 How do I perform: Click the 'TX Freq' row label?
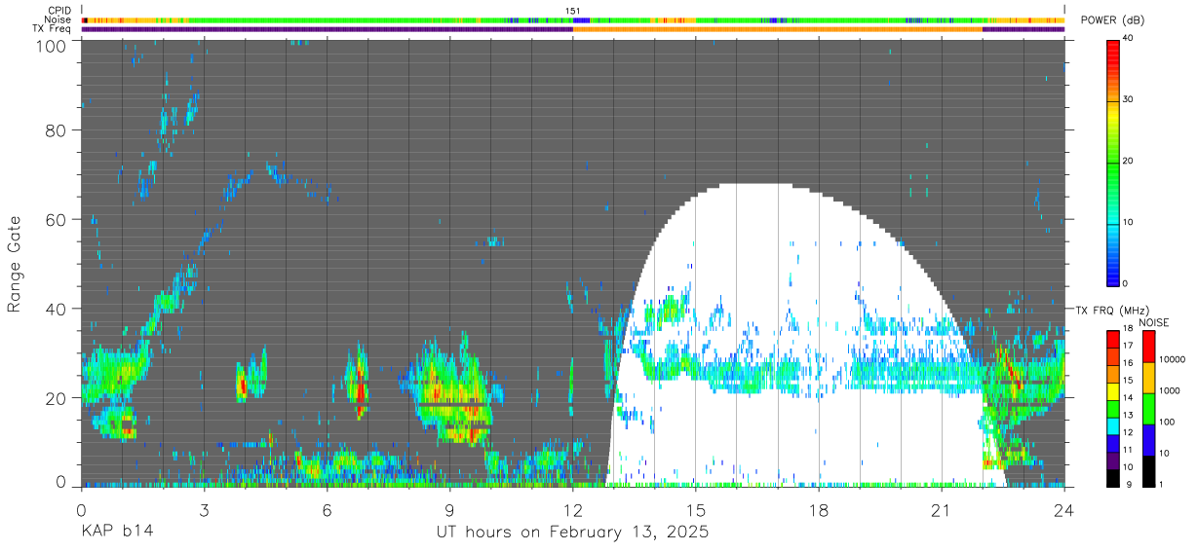[54, 29]
